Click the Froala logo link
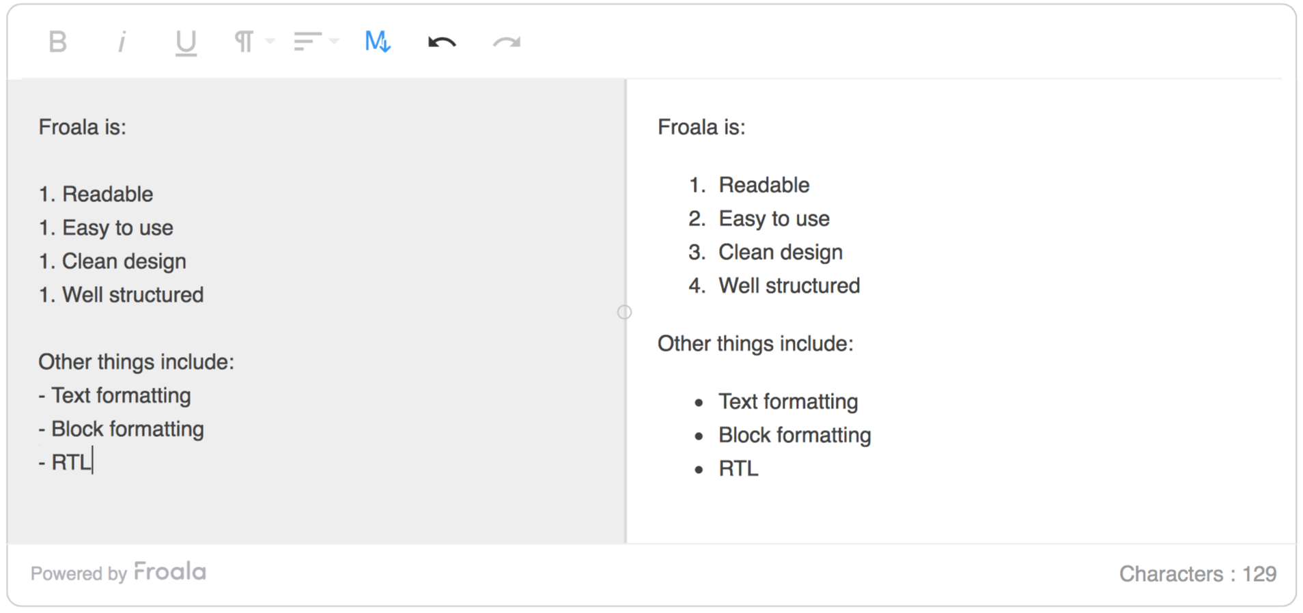Image resolution: width=1303 pixels, height=613 pixels. pos(169,572)
